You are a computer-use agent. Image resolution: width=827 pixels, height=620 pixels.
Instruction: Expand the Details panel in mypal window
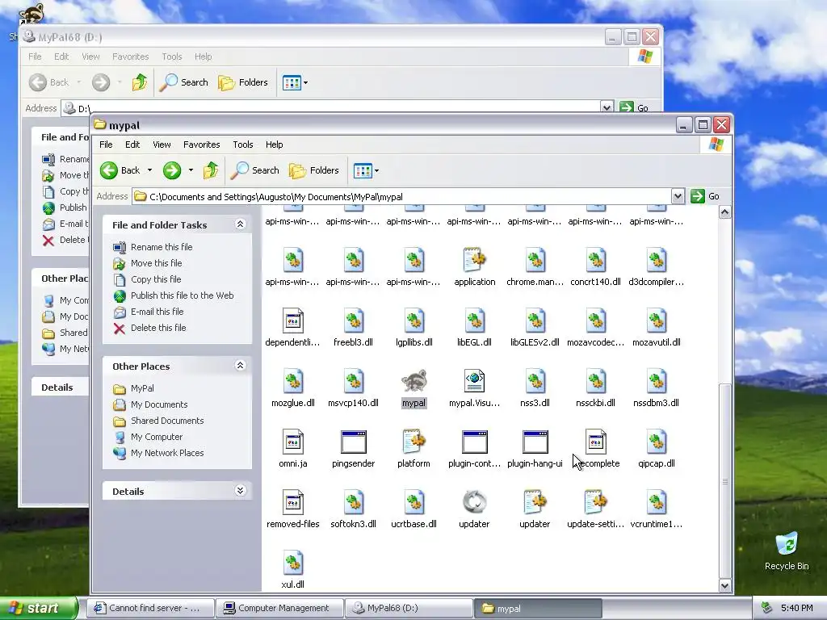pos(240,491)
